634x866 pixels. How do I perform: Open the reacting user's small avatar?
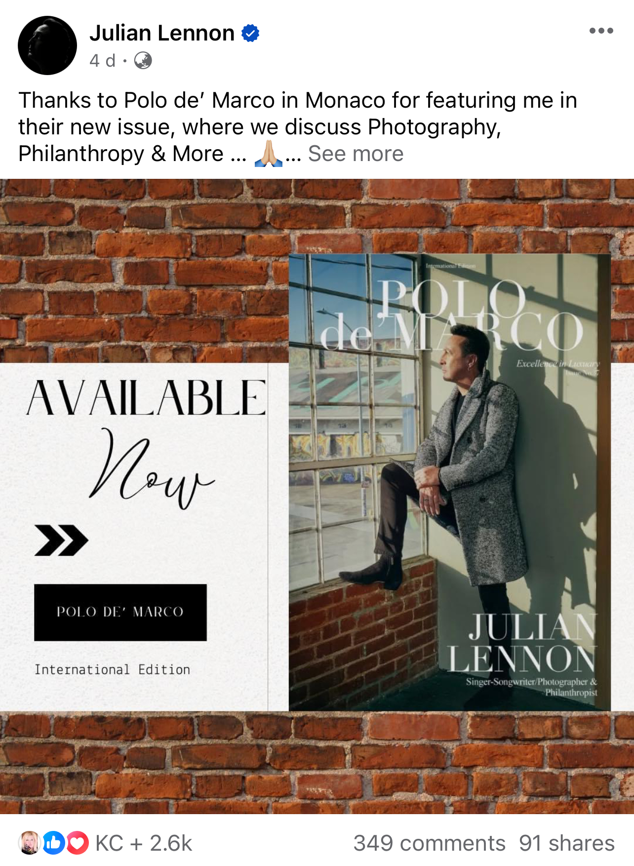click(x=30, y=843)
